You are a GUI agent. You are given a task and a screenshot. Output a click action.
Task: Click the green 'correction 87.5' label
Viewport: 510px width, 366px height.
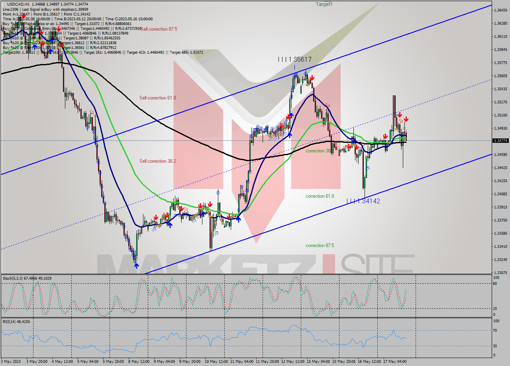point(320,245)
